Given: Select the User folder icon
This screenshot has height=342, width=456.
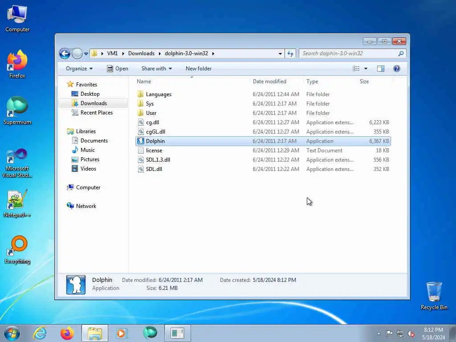Looking at the screenshot, I should (x=140, y=113).
